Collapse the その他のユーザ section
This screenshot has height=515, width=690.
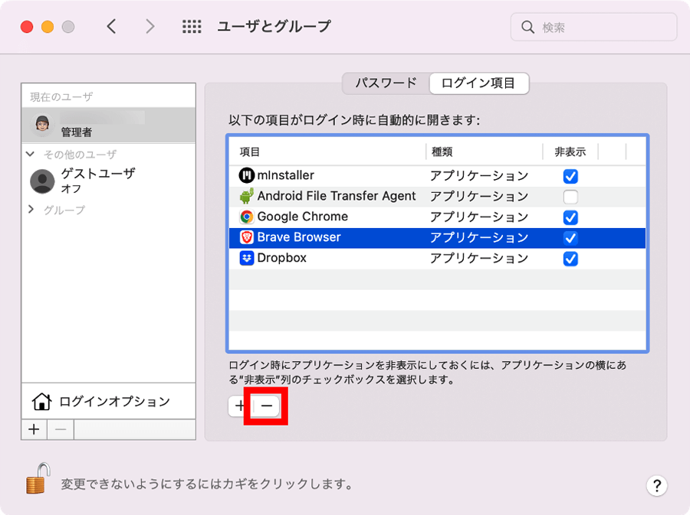pyautogui.click(x=31, y=154)
